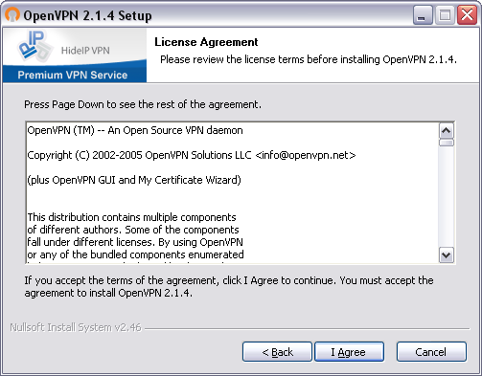The width and height of the screenshot is (482, 376).
Task: Click 'or any of the bundled components enumerated' line
Action: 135,254
